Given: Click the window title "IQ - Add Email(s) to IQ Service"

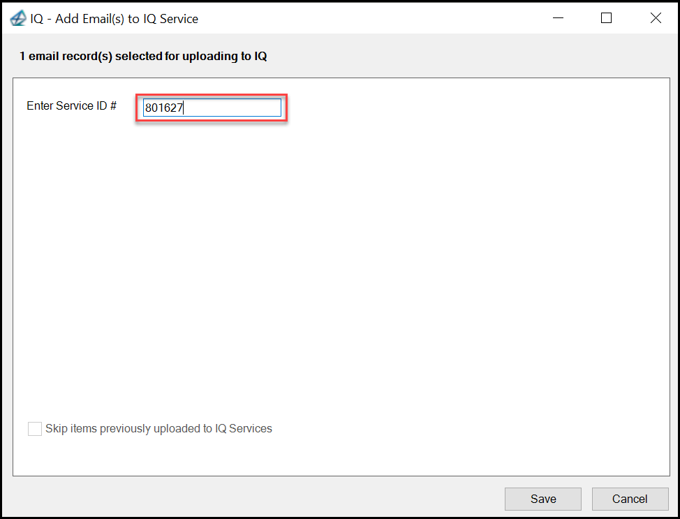Looking at the screenshot, I should (x=114, y=19).
